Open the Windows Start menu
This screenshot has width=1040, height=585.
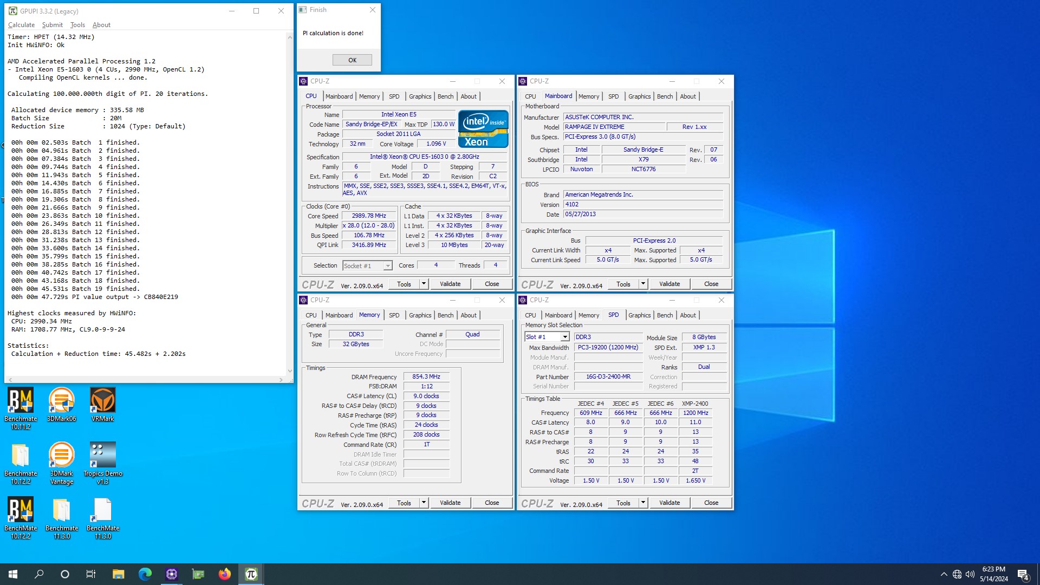tap(13, 574)
